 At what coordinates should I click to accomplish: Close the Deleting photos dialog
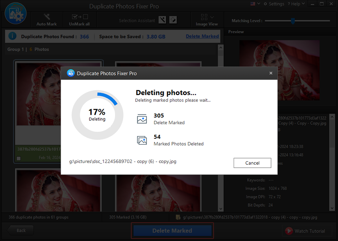(271, 73)
